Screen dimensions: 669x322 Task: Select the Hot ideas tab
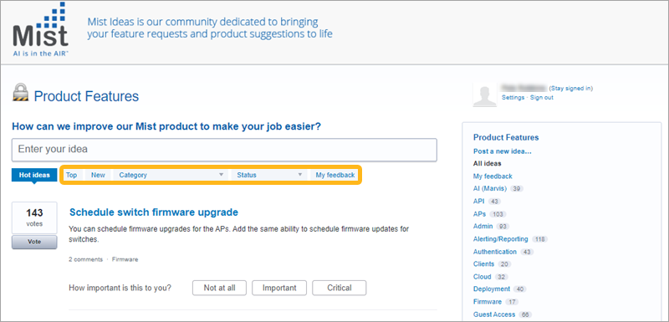click(x=34, y=175)
